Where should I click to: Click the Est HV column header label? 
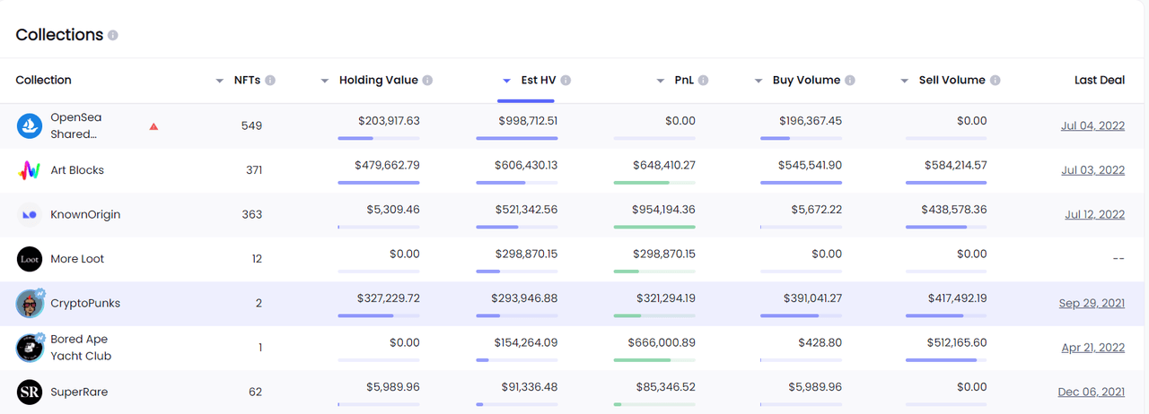(x=538, y=80)
